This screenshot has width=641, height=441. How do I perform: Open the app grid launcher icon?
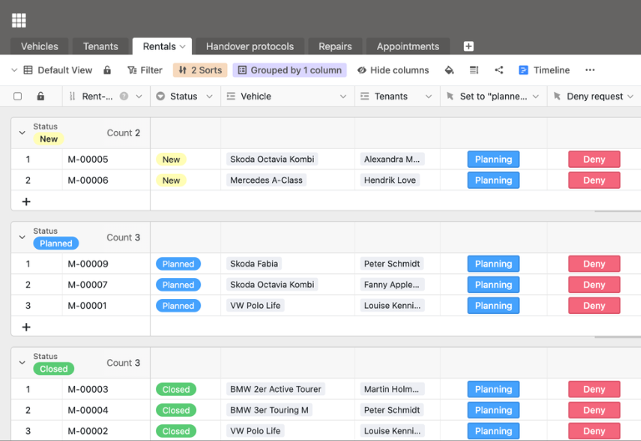tap(18, 20)
